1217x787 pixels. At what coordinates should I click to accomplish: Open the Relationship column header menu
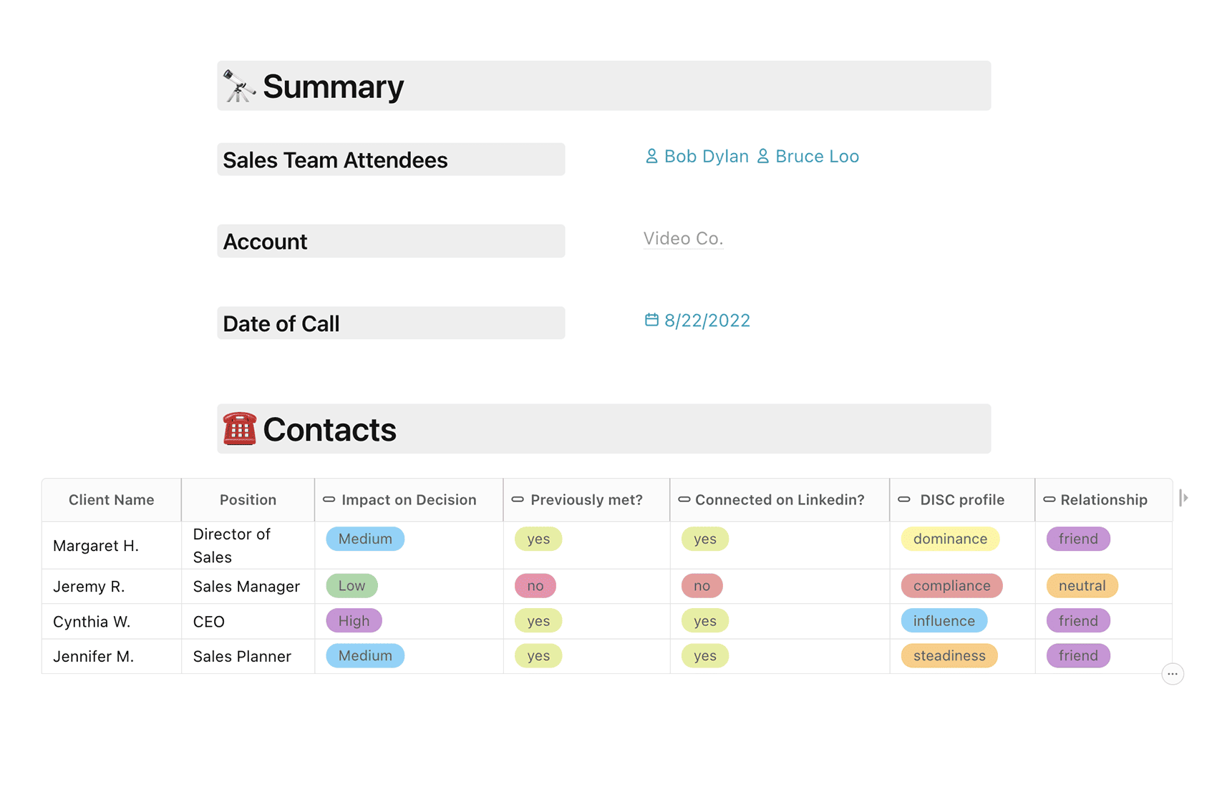(x=1103, y=500)
